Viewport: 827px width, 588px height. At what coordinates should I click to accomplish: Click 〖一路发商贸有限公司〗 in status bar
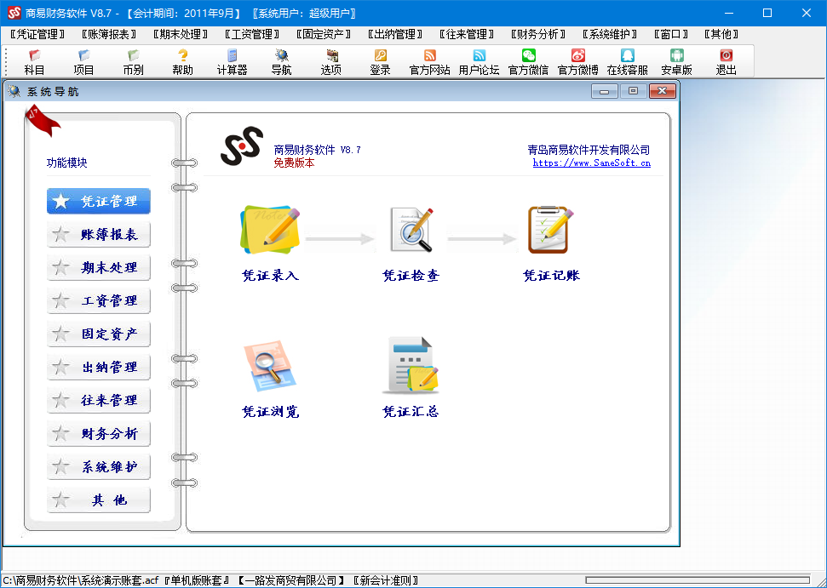pos(290,580)
